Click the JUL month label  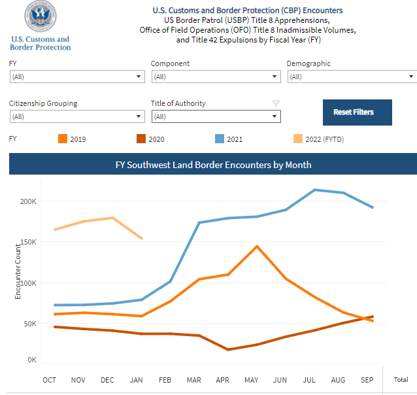[x=309, y=380]
